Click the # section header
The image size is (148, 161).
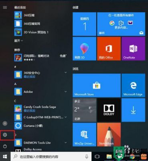15,66
